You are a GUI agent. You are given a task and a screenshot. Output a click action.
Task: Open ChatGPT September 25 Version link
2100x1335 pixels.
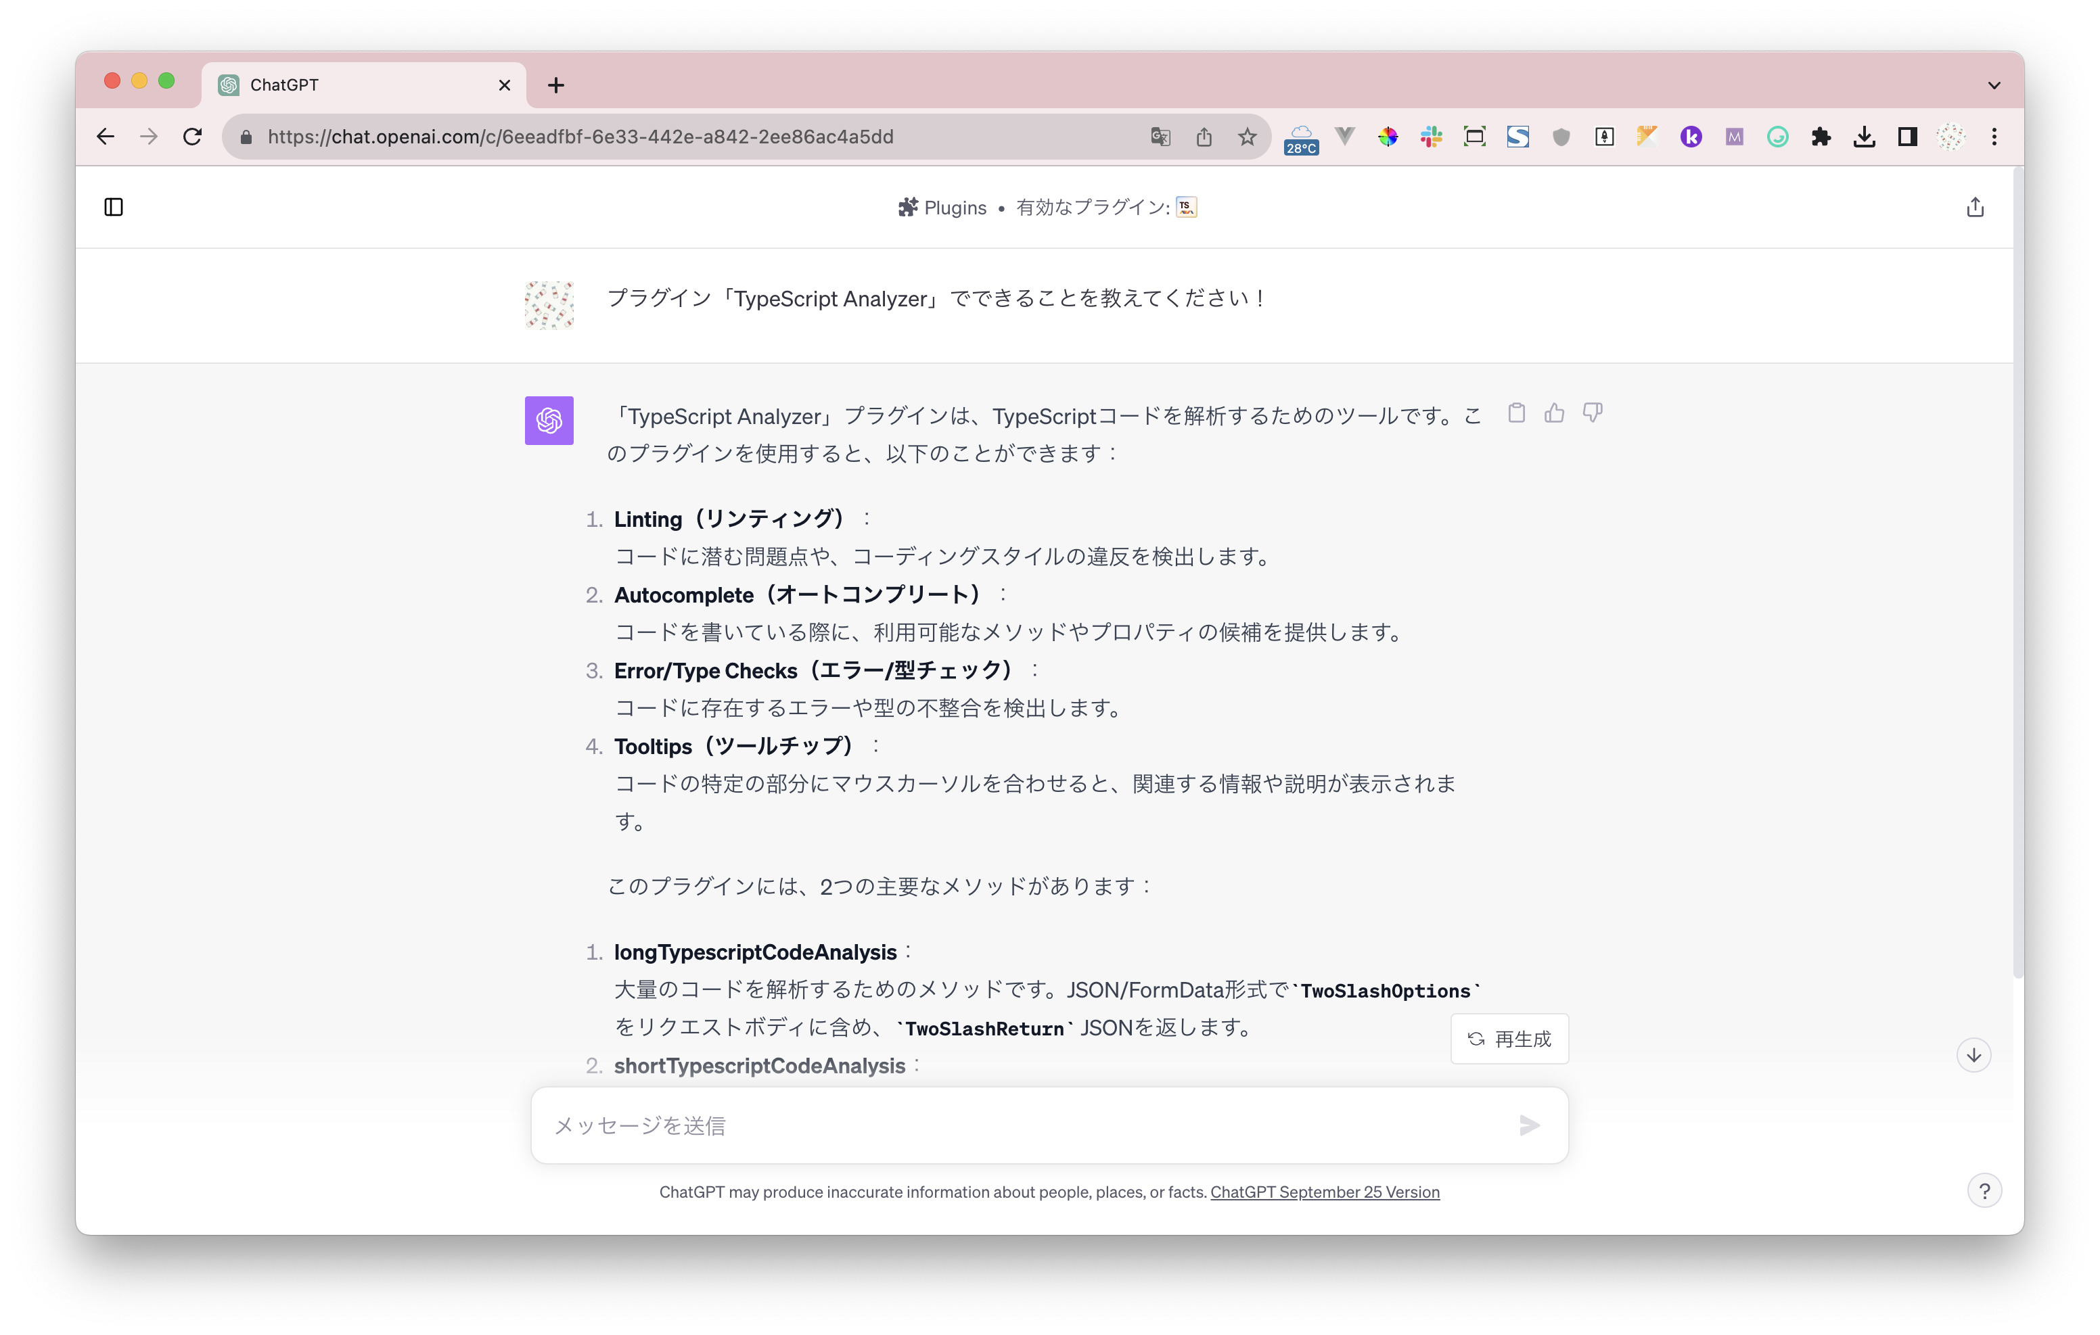pyautogui.click(x=1324, y=1192)
